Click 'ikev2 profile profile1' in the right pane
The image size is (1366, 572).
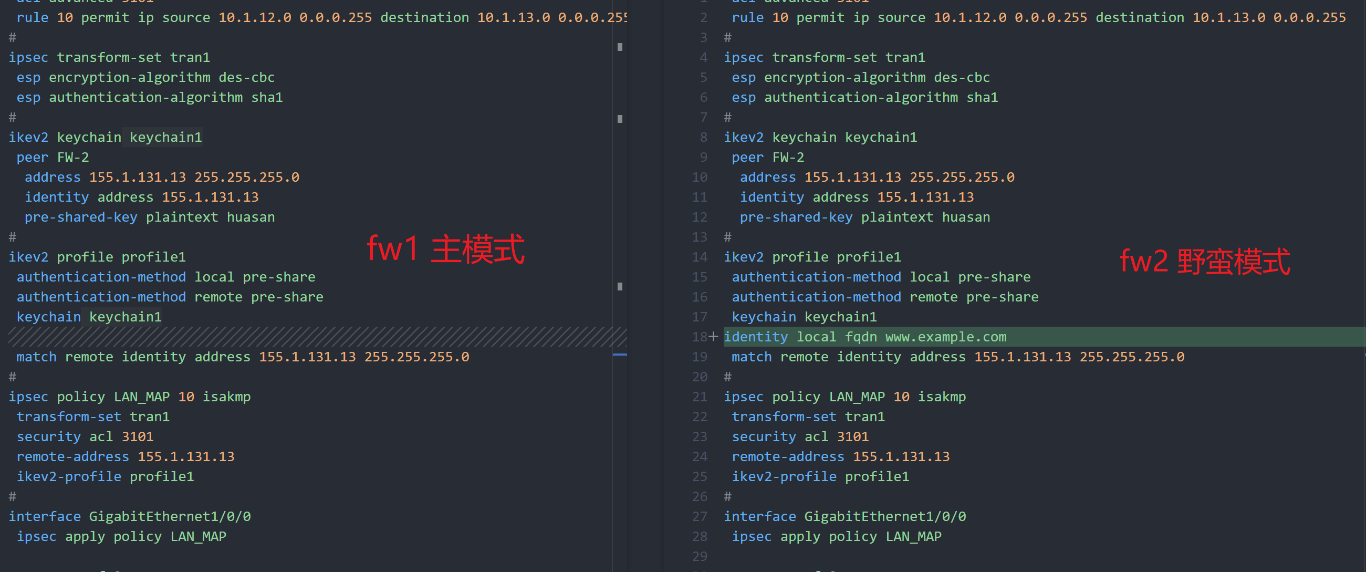pyautogui.click(x=812, y=257)
